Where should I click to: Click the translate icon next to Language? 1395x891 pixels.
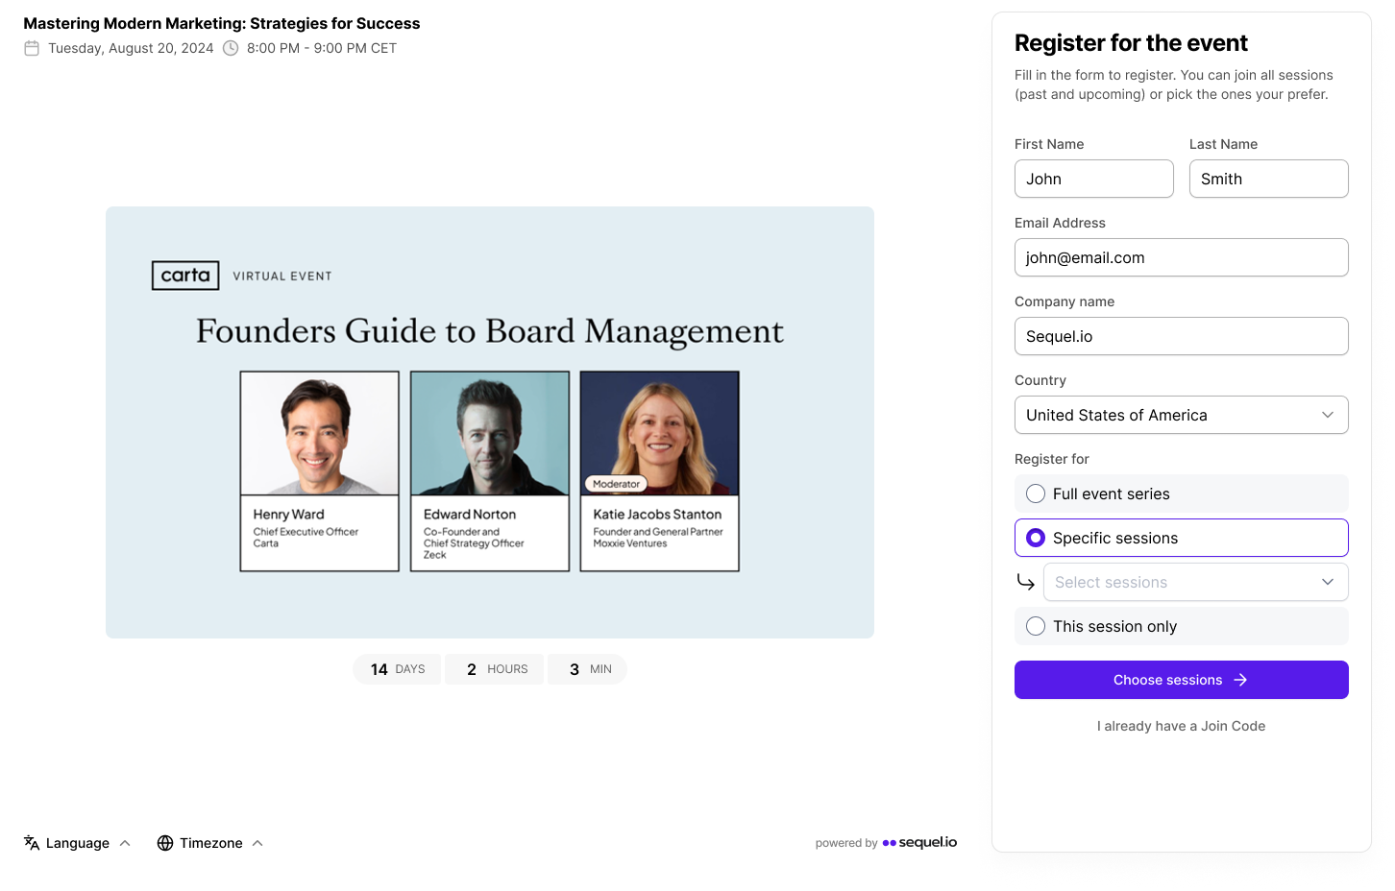pyautogui.click(x=32, y=843)
